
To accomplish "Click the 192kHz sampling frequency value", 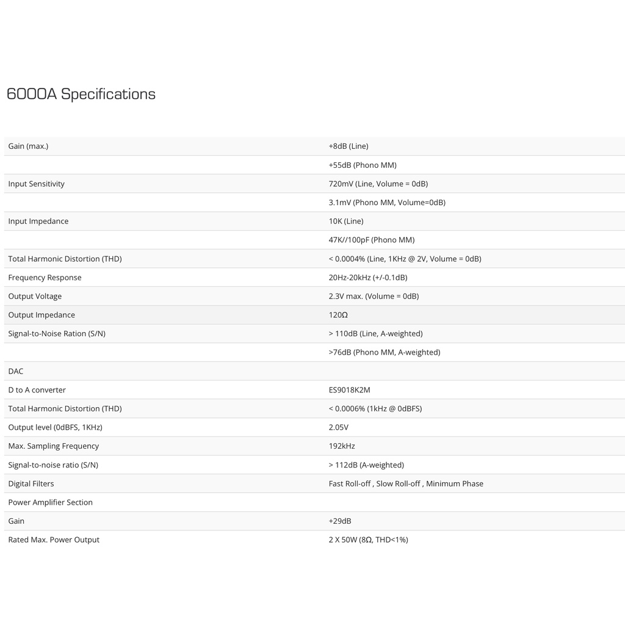I will [x=342, y=446].
